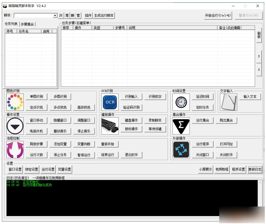Click the 高级找色 button
Screen dimensions: 266x224
point(84,107)
